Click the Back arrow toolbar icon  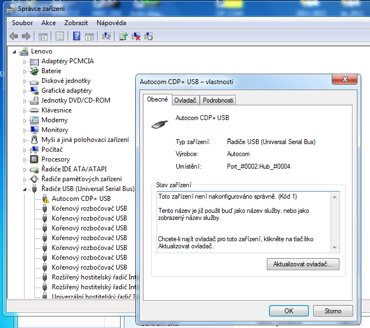[x=14, y=37]
